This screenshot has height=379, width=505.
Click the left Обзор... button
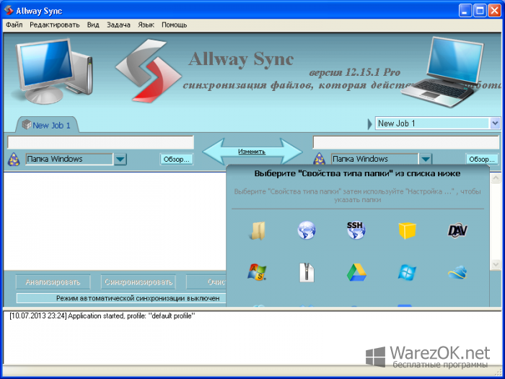(x=177, y=160)
